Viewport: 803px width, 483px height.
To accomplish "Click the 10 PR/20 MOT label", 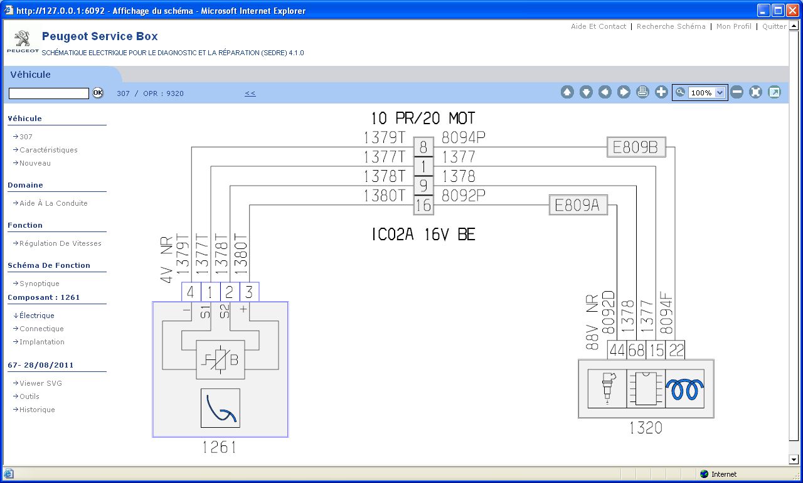I will [423, 118].
